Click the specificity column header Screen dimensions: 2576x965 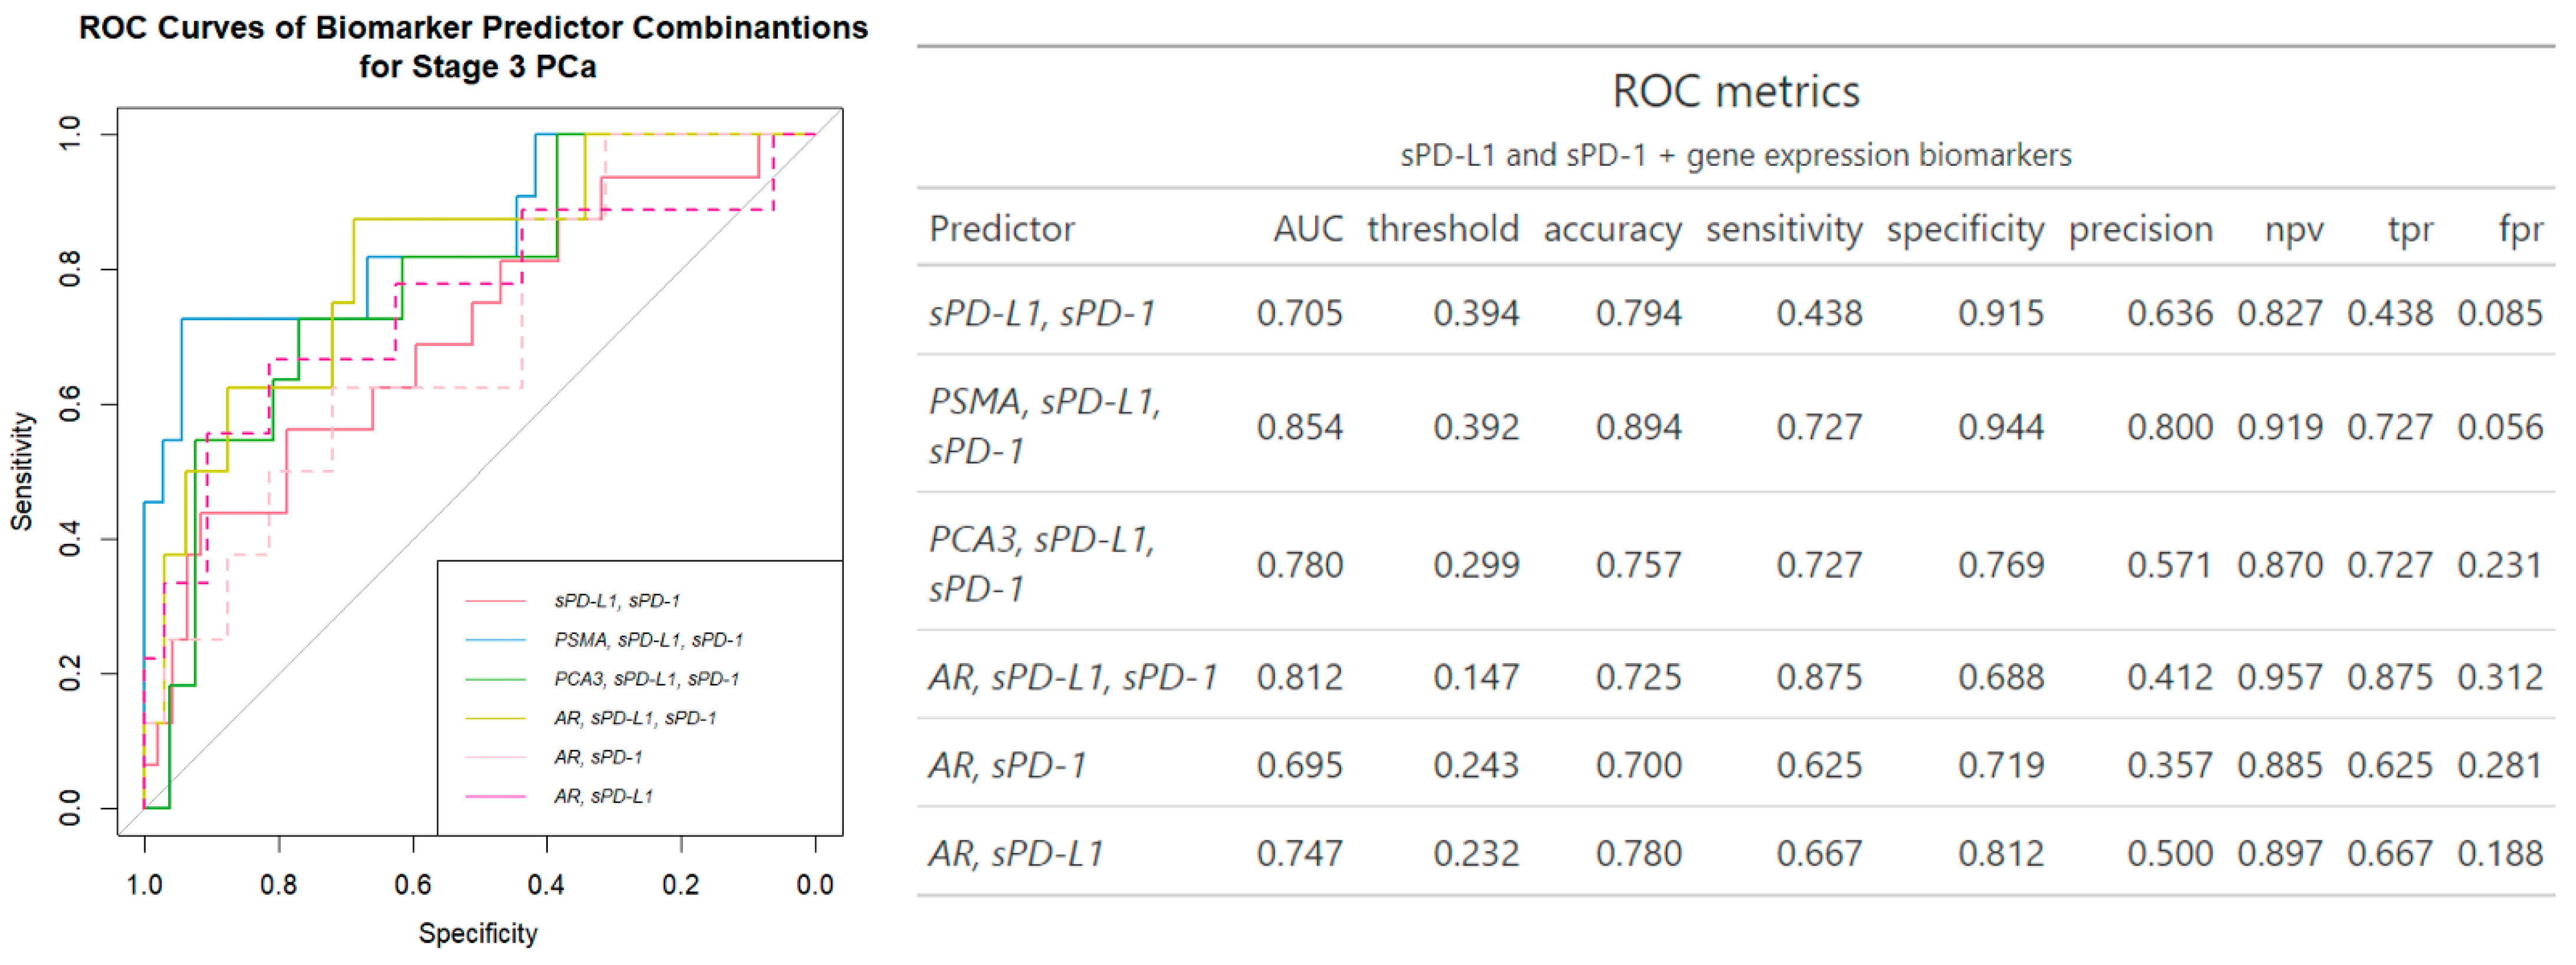(1964, 229)
